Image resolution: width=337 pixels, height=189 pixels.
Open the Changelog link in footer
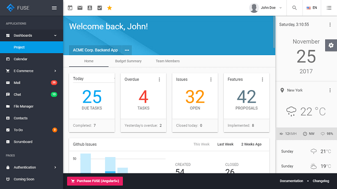click(x=321, y=181)
